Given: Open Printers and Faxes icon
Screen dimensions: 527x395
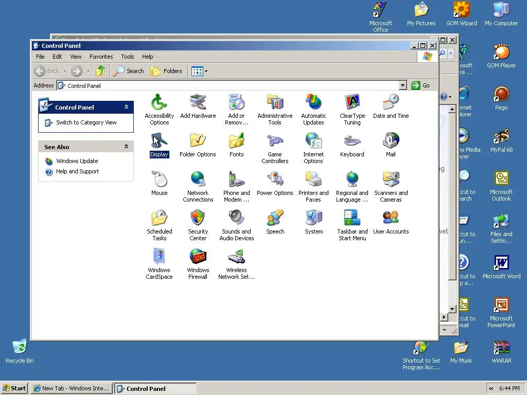Looking at the screenshot, I should (x=313, y=187).
